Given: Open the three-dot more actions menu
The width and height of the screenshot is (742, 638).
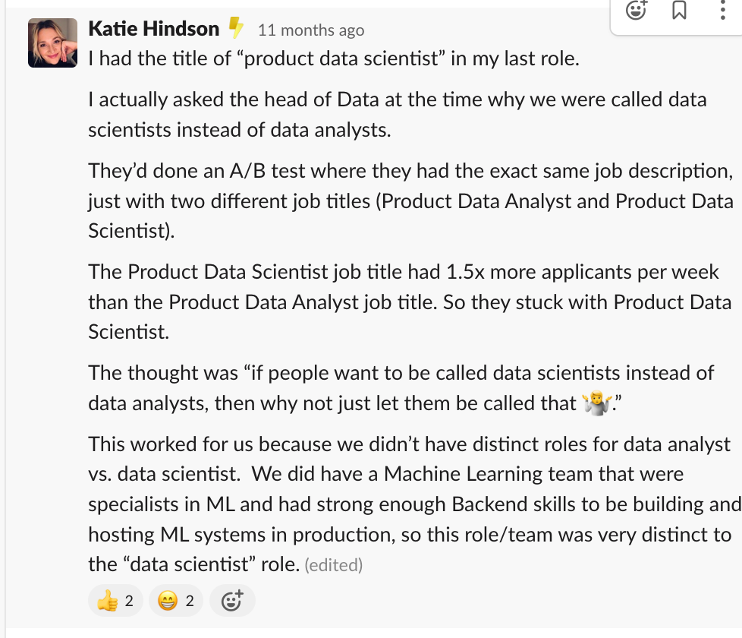Looking at the screenshot, I should pyautogui.click(x=722, y=11).
